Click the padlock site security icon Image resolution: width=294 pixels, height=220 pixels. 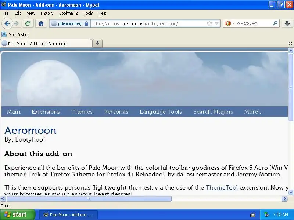(86, 23)
